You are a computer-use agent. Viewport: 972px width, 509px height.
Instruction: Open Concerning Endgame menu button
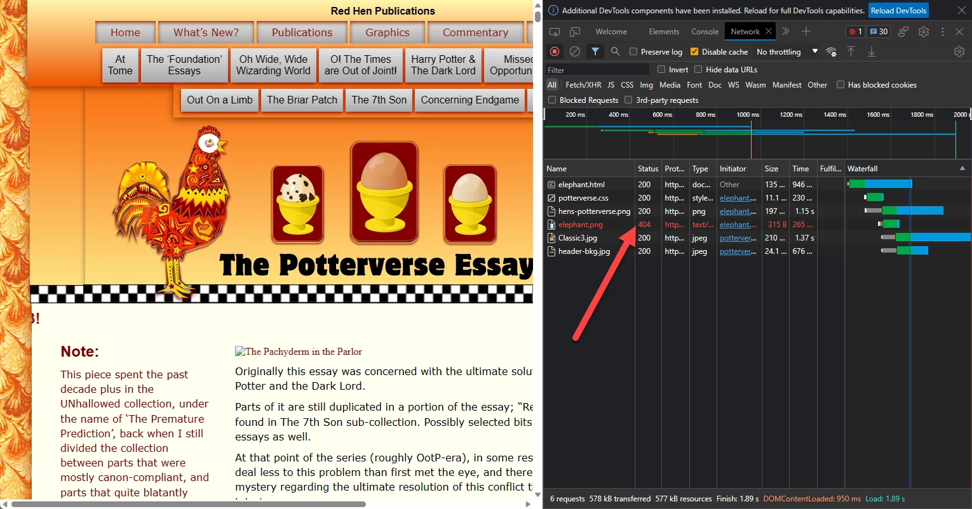pyautogui.click(x=469, y=100)
